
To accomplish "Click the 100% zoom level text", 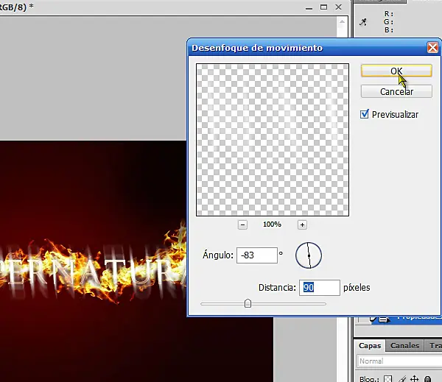I will pyautogui.click(x=272, y=224).
